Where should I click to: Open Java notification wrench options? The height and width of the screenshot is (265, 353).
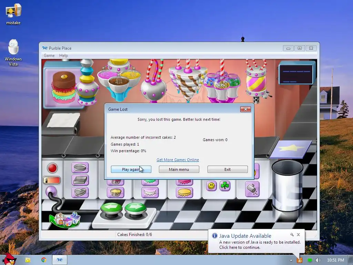pos(292,235)
